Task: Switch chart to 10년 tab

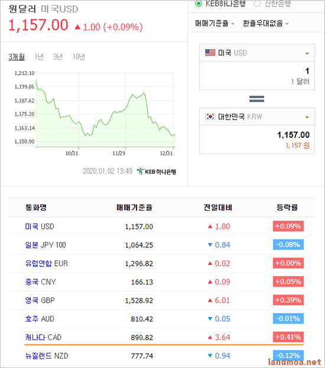Action: 79,57
